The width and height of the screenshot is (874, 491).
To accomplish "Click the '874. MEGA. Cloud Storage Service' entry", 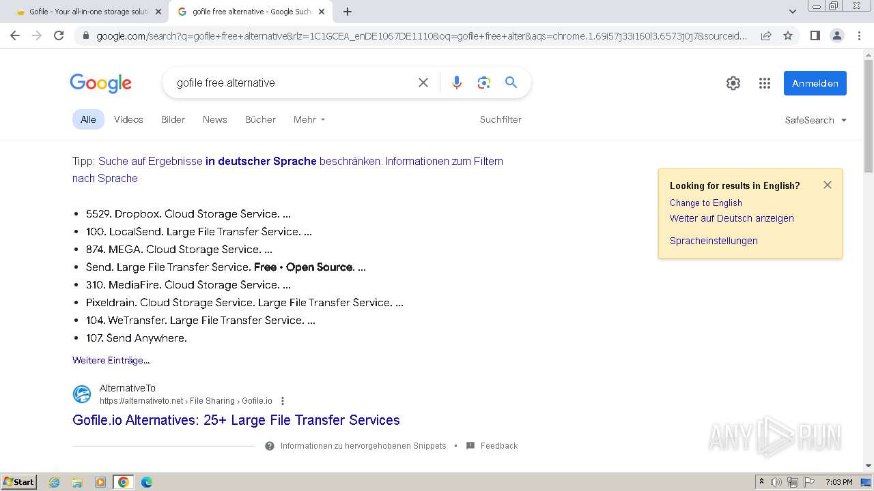I will coord(179,249).
